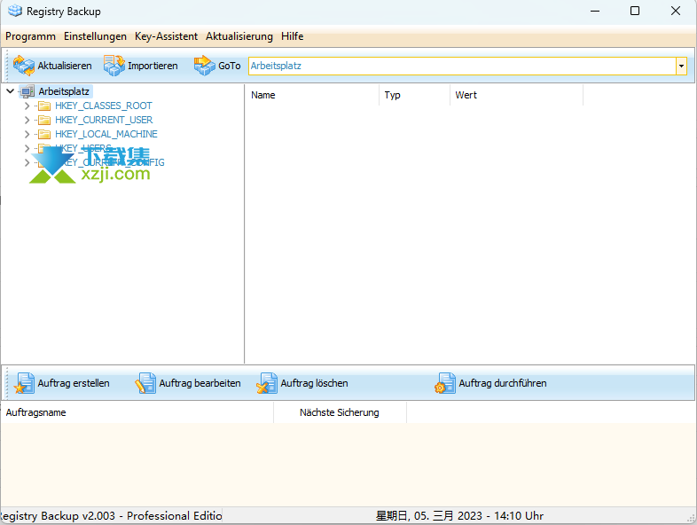The width and height of the screenshot is (697, 525).
Task: Click the GoTo button label
Action: tap(230, 66)
